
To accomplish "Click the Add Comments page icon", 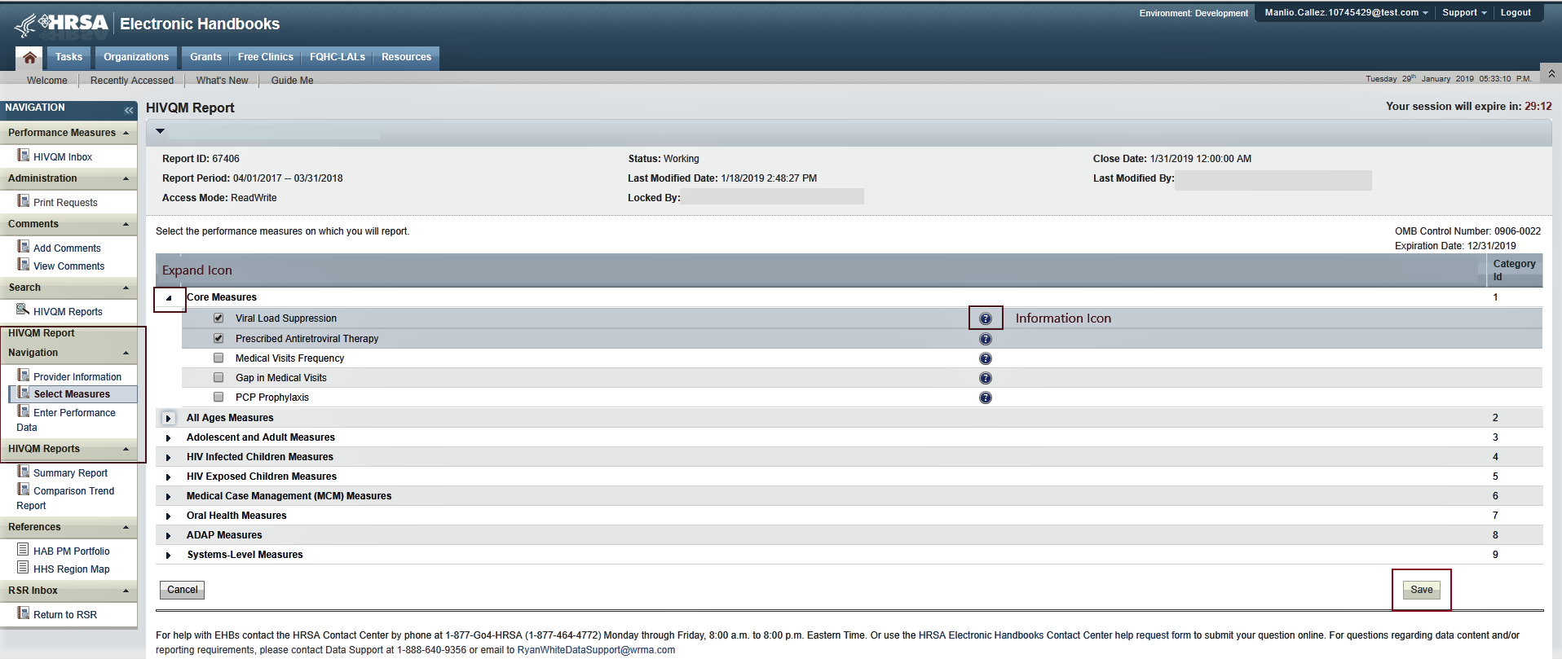I will coord(24,247).
